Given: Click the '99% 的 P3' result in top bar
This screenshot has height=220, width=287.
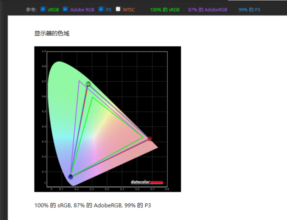Looking at the screenshot, I should (x=249, y=10).
